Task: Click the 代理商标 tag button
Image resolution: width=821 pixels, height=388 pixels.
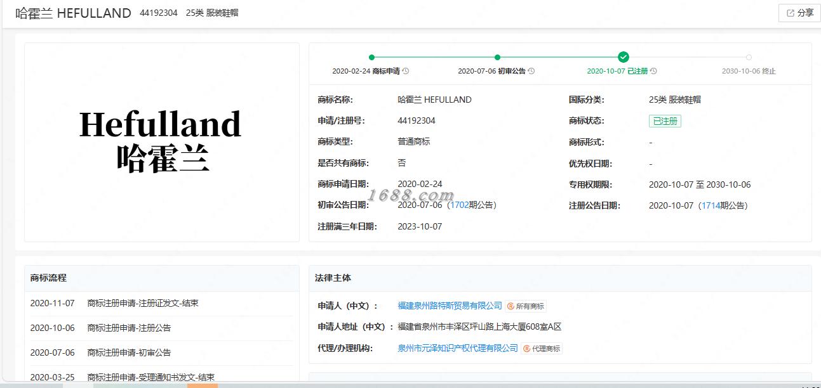Action: pyautogui.click(x=542, y=349)
